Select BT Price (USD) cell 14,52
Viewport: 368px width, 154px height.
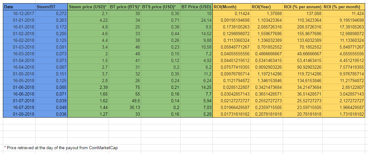pos(196,34)
